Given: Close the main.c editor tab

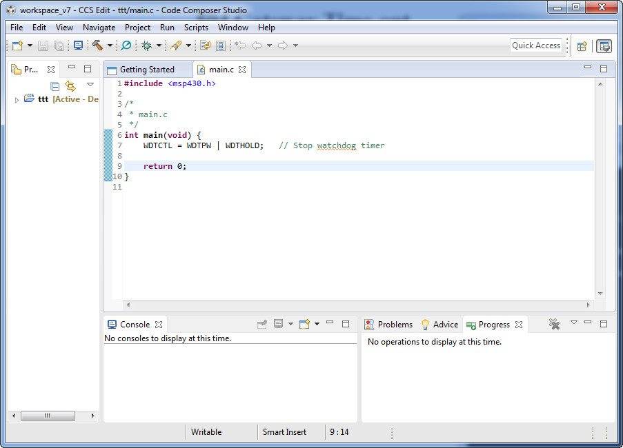Looking at the screenshot, I should [242, 70].
